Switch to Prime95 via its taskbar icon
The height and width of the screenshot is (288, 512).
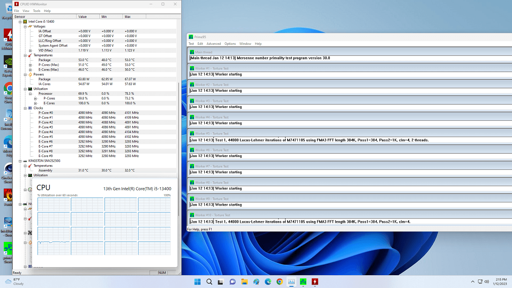(x=303, y=282)
